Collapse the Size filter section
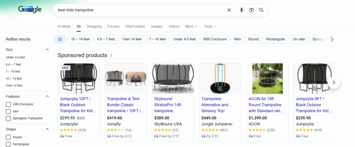Screen dimensions: 355x147 point(47,49)
